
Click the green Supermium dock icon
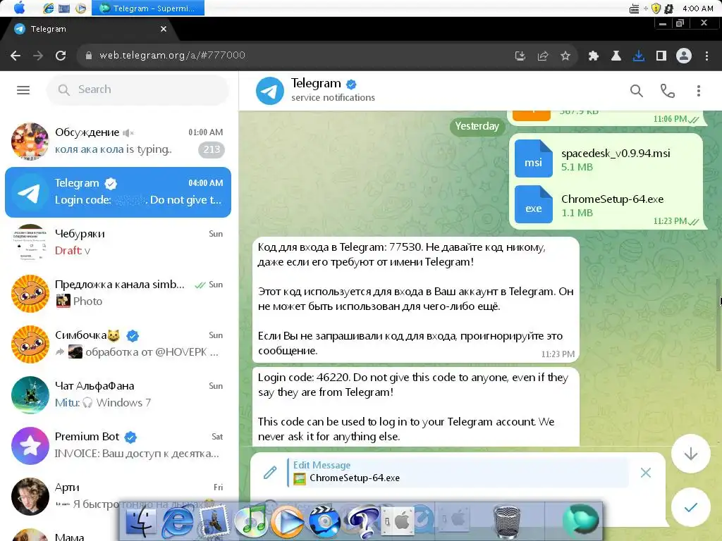click(581, 521)
